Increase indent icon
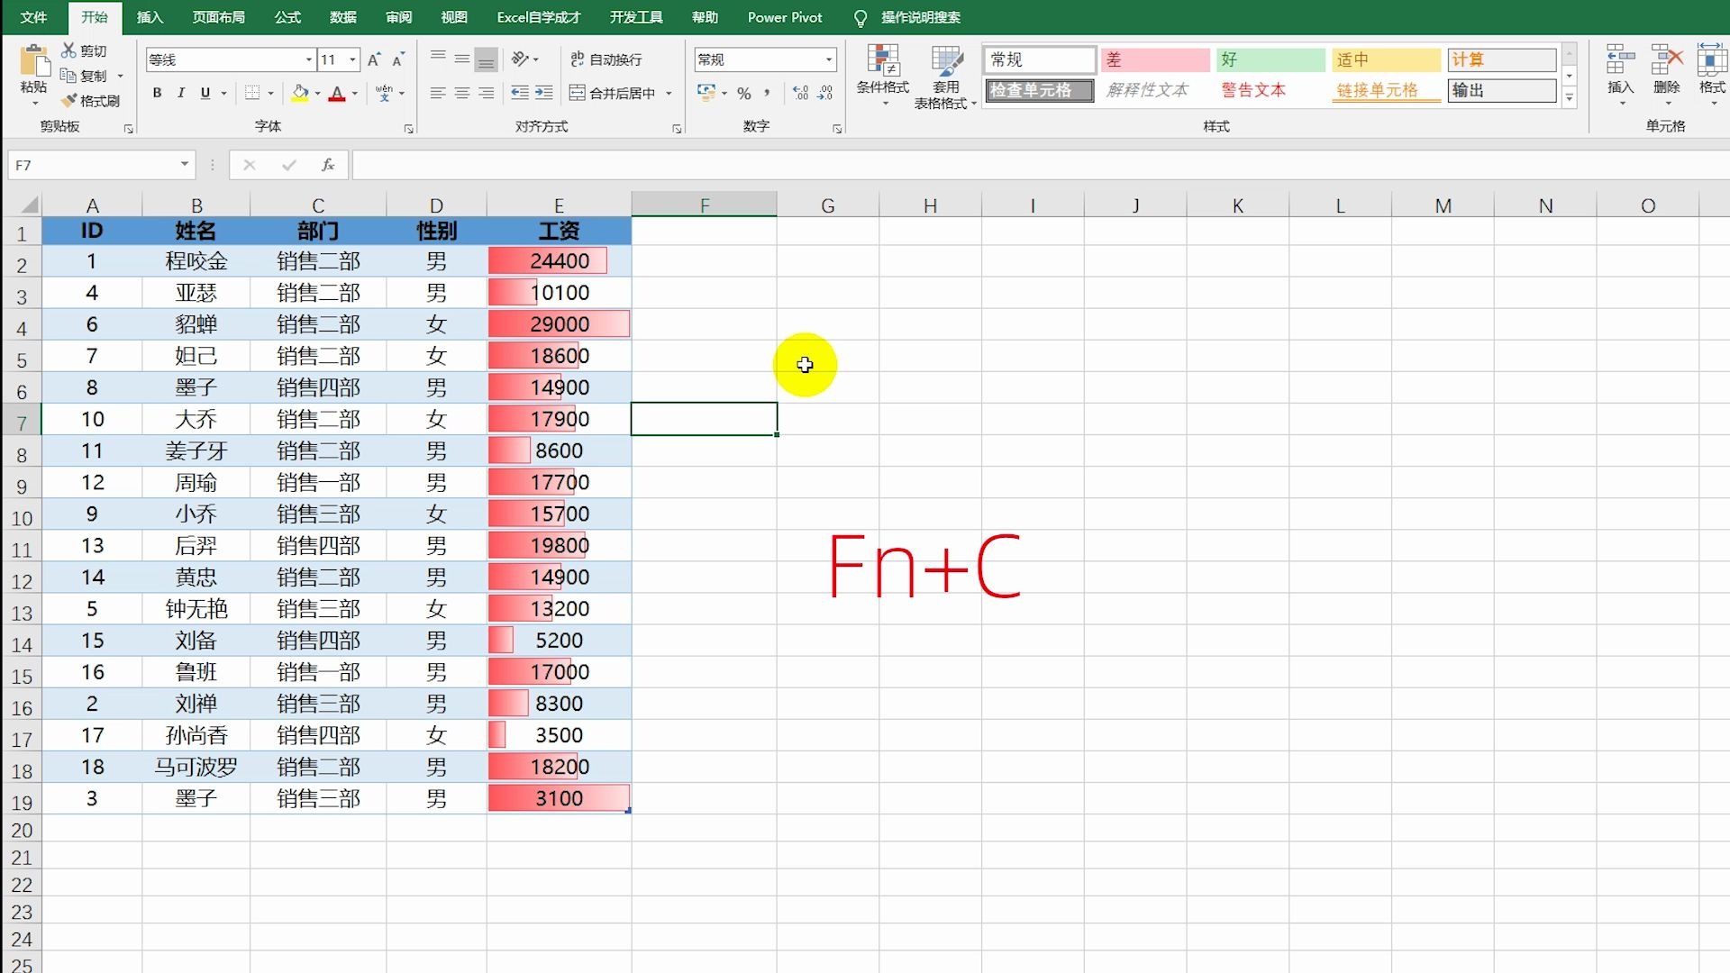Image resolution: width=1730 pixels, height=973 pixels. click(543, 93)
